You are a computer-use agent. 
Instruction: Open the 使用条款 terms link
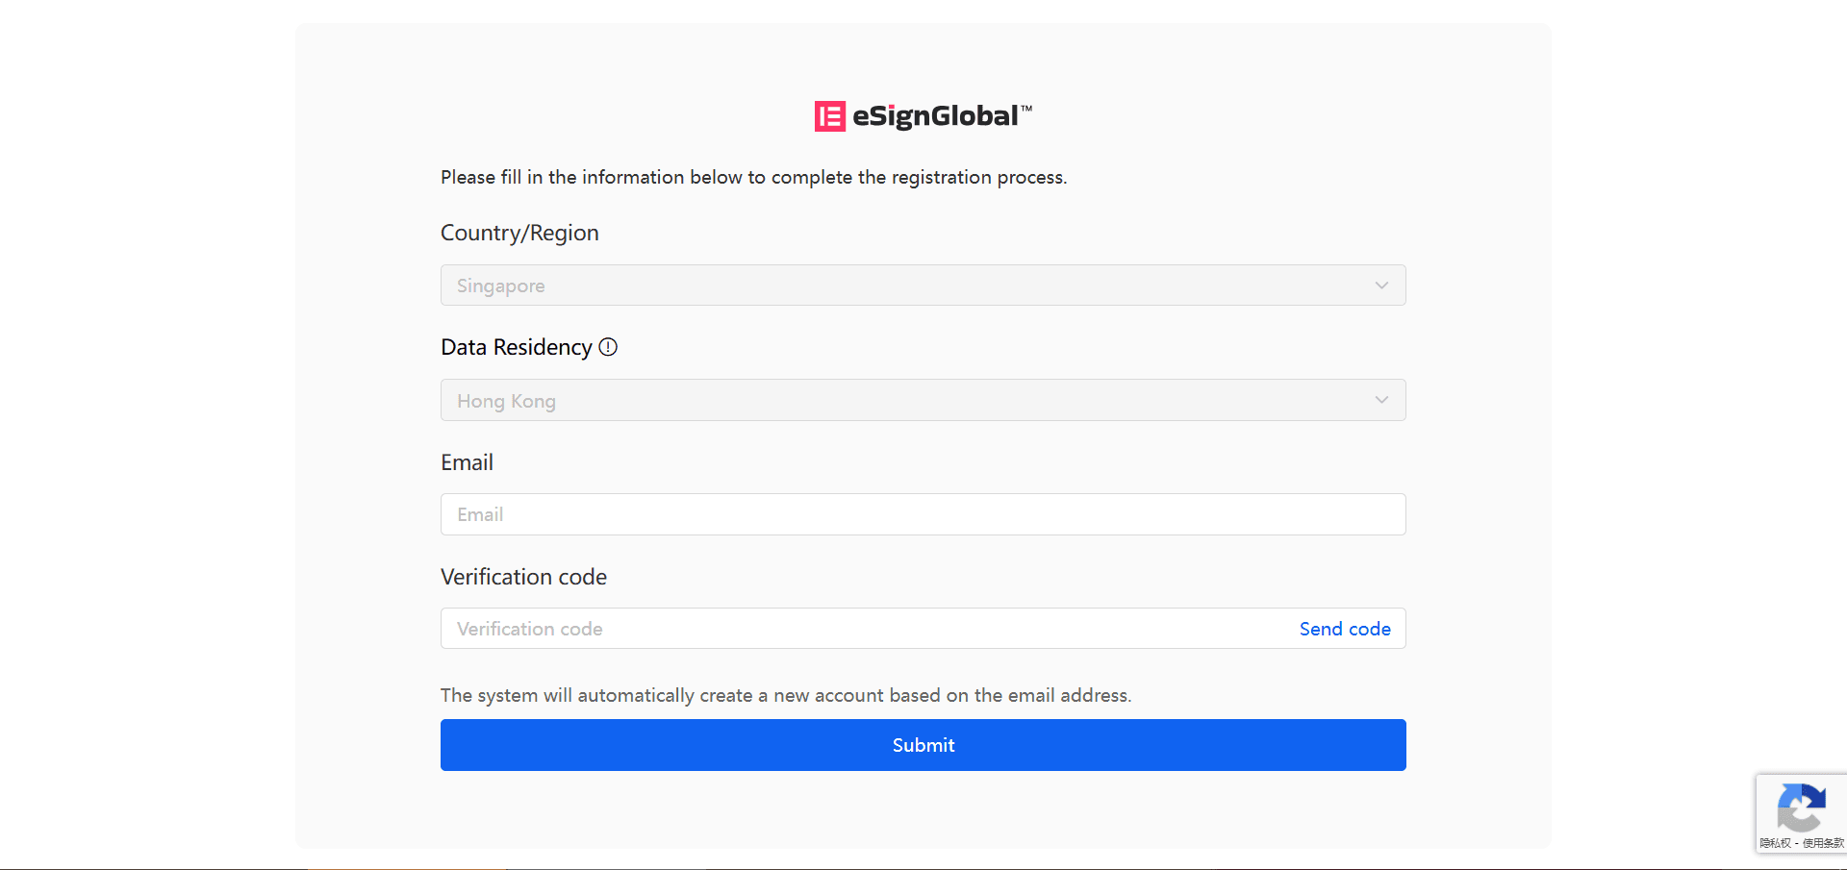1823,843
